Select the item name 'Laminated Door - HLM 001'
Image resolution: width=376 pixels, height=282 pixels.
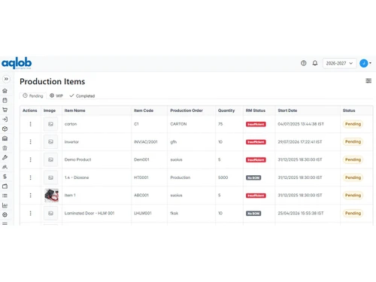click(89, 214)
